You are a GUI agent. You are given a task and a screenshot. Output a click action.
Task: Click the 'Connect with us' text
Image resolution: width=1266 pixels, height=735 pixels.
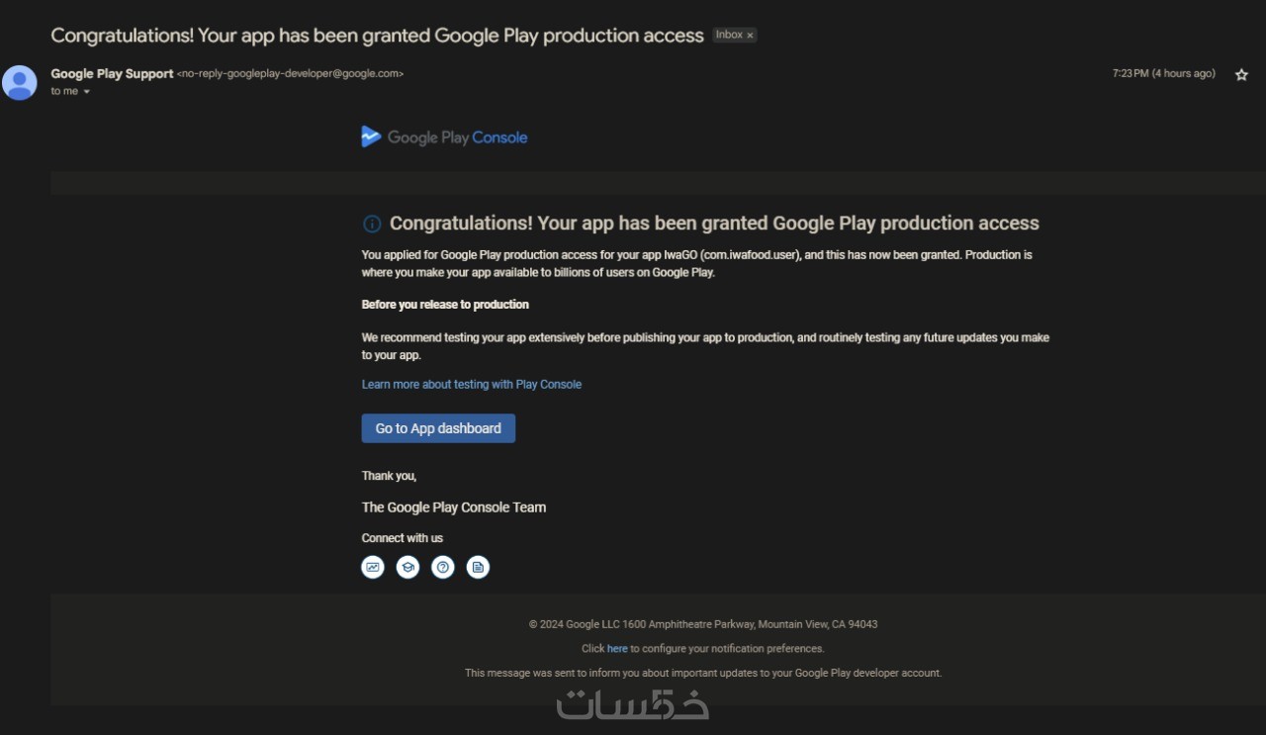tap(403, 538)
